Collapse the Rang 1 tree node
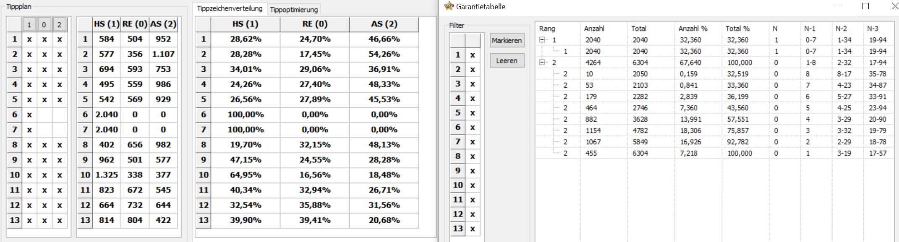This screenshot has width=899, height=242. (542, 40)
